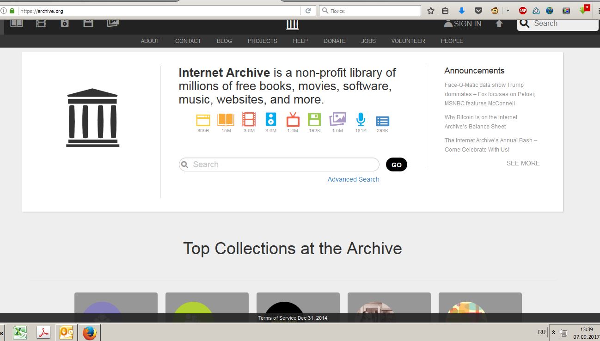This screenshot has height=341, width=600.
Task: Open the JOBS menu item
Action: 368,41
